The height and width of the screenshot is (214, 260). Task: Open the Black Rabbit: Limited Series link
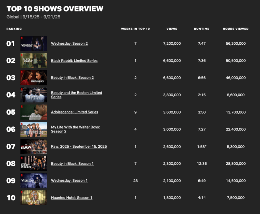point(74,61)
